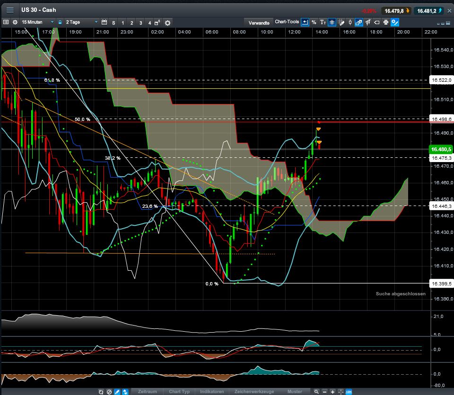Toggle the crosshair cursor icon
The width and height of the screenshot is (454, 395).
coord(340,392)
